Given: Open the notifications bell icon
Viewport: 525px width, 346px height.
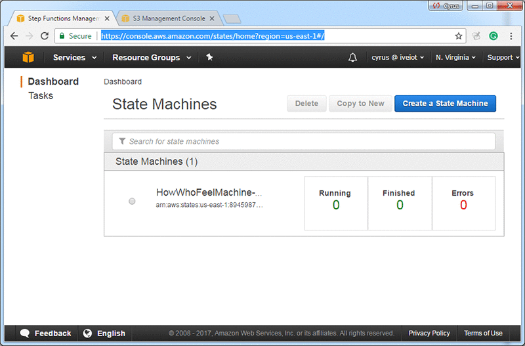Looking at the screenshot, I should (352, 58).
